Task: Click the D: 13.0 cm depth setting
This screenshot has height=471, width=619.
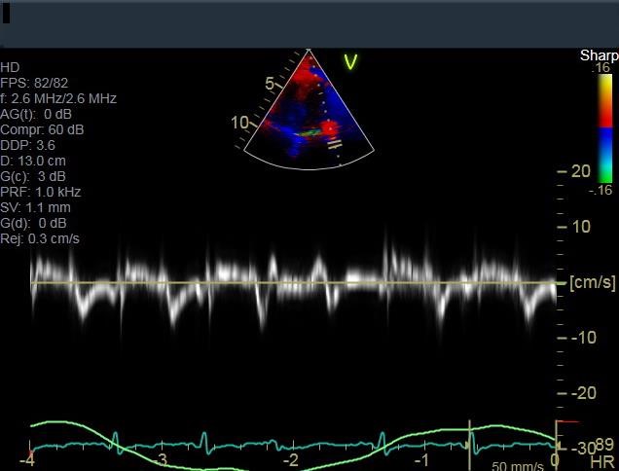Action: 34,161
